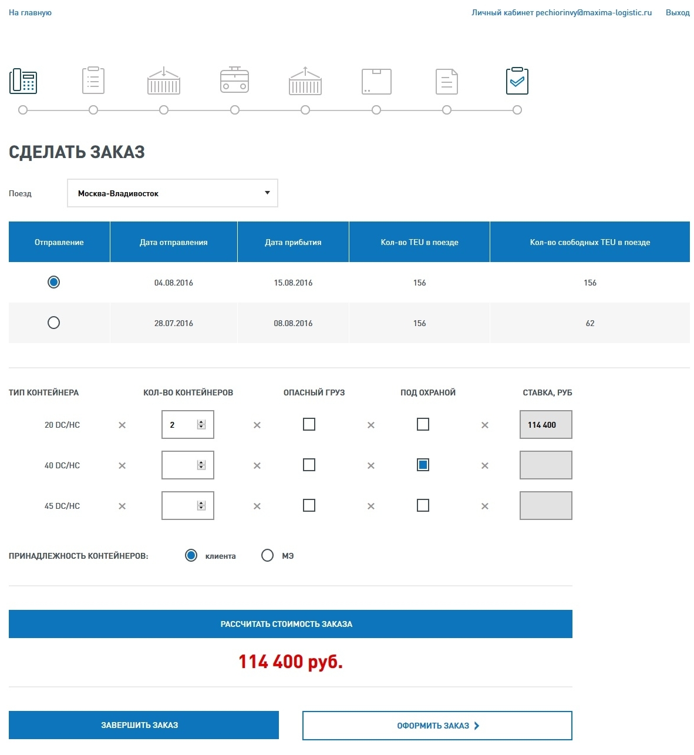694x755 pixels.
Task: Enable dangerous cargo for 20 DC/HC
Action: click(309, 424)
